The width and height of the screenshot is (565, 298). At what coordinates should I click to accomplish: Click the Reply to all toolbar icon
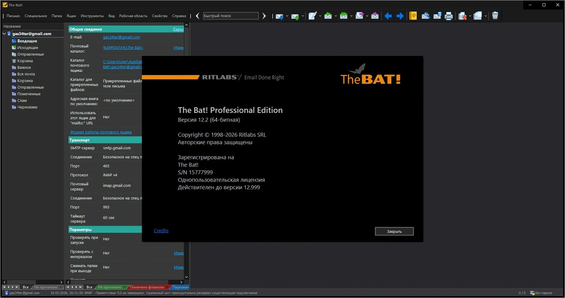[344, 16]
